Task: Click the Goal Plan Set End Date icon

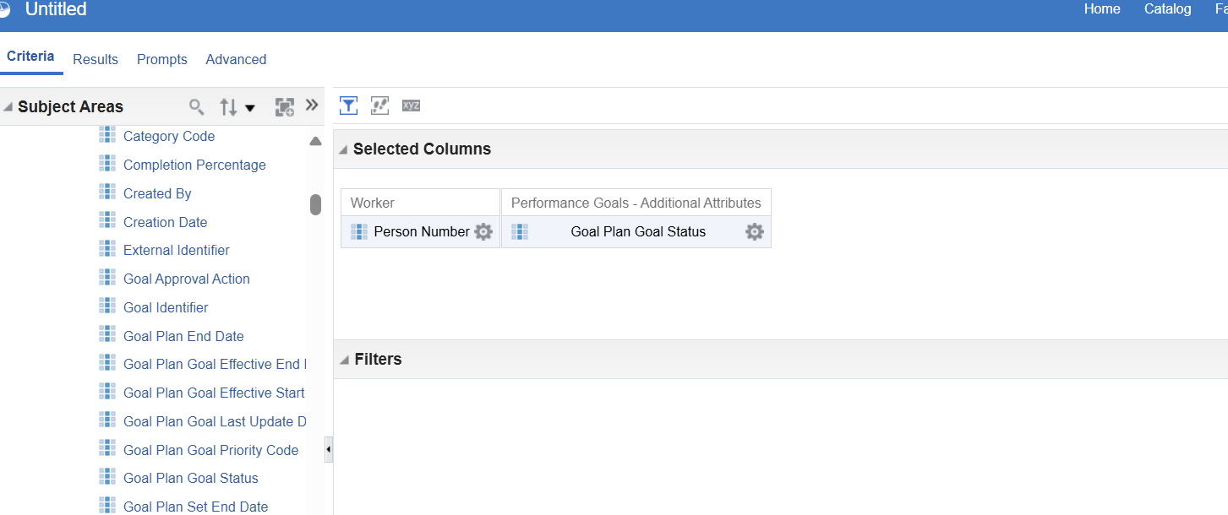Action: click(x=107, y=506)
